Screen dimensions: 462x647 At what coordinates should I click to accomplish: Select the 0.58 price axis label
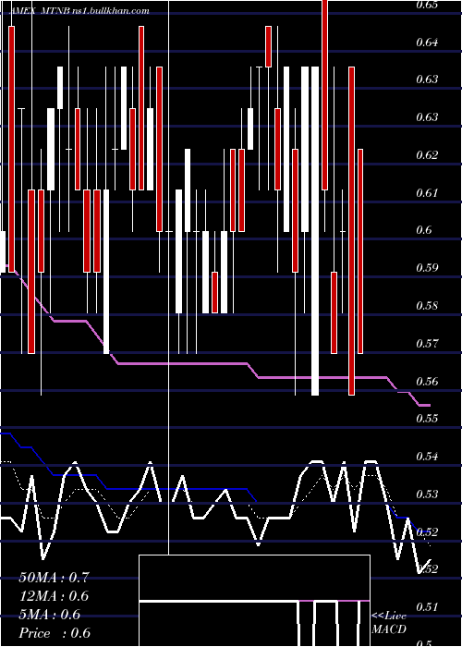[x=427, y=306]
